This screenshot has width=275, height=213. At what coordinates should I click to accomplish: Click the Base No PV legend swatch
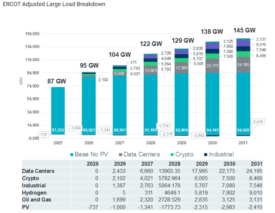(x=72, y=154)
